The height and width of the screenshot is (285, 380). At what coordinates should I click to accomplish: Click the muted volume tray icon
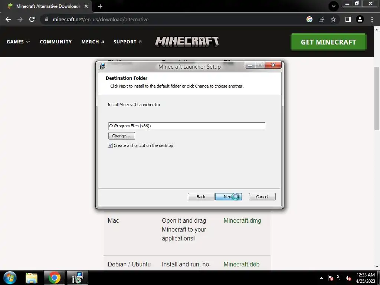click(348, 278)
